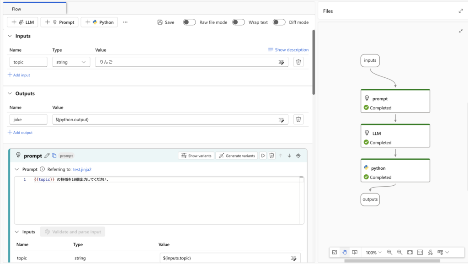Open the string type dropdown for topic
The height and width of the screenshot is (264, 468).
point(70,62)
